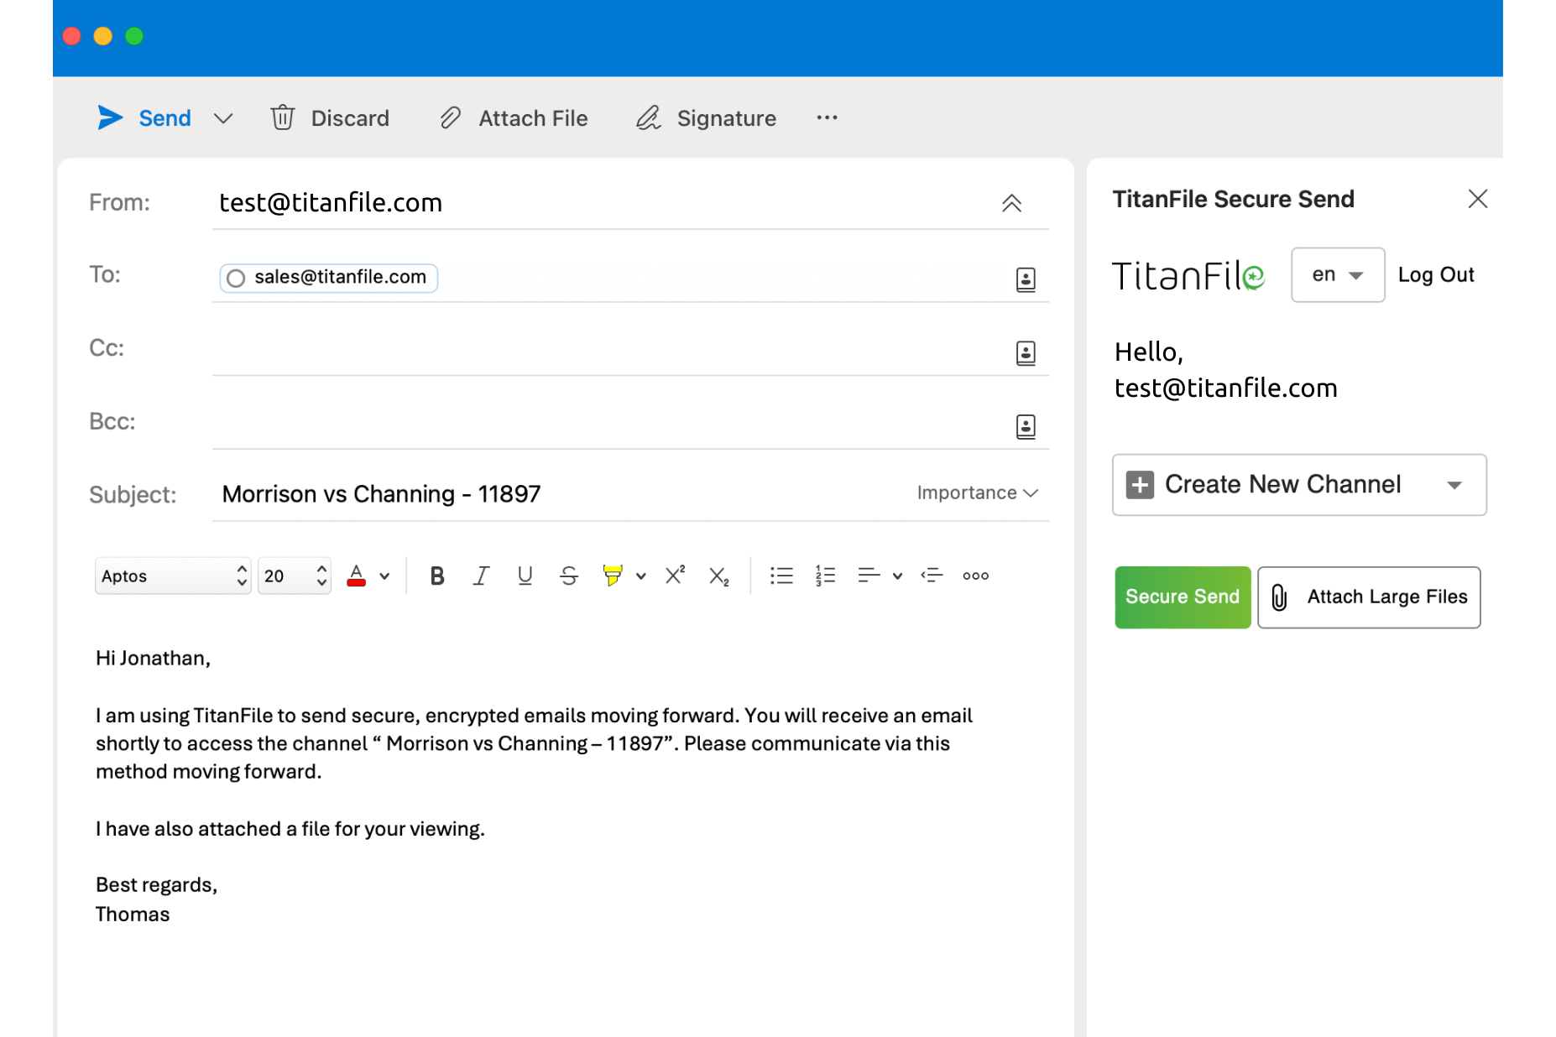Open address book for the Cc field
Image resolution: width=1556 pixels, height=1037 pixels.
point(1026,353)
